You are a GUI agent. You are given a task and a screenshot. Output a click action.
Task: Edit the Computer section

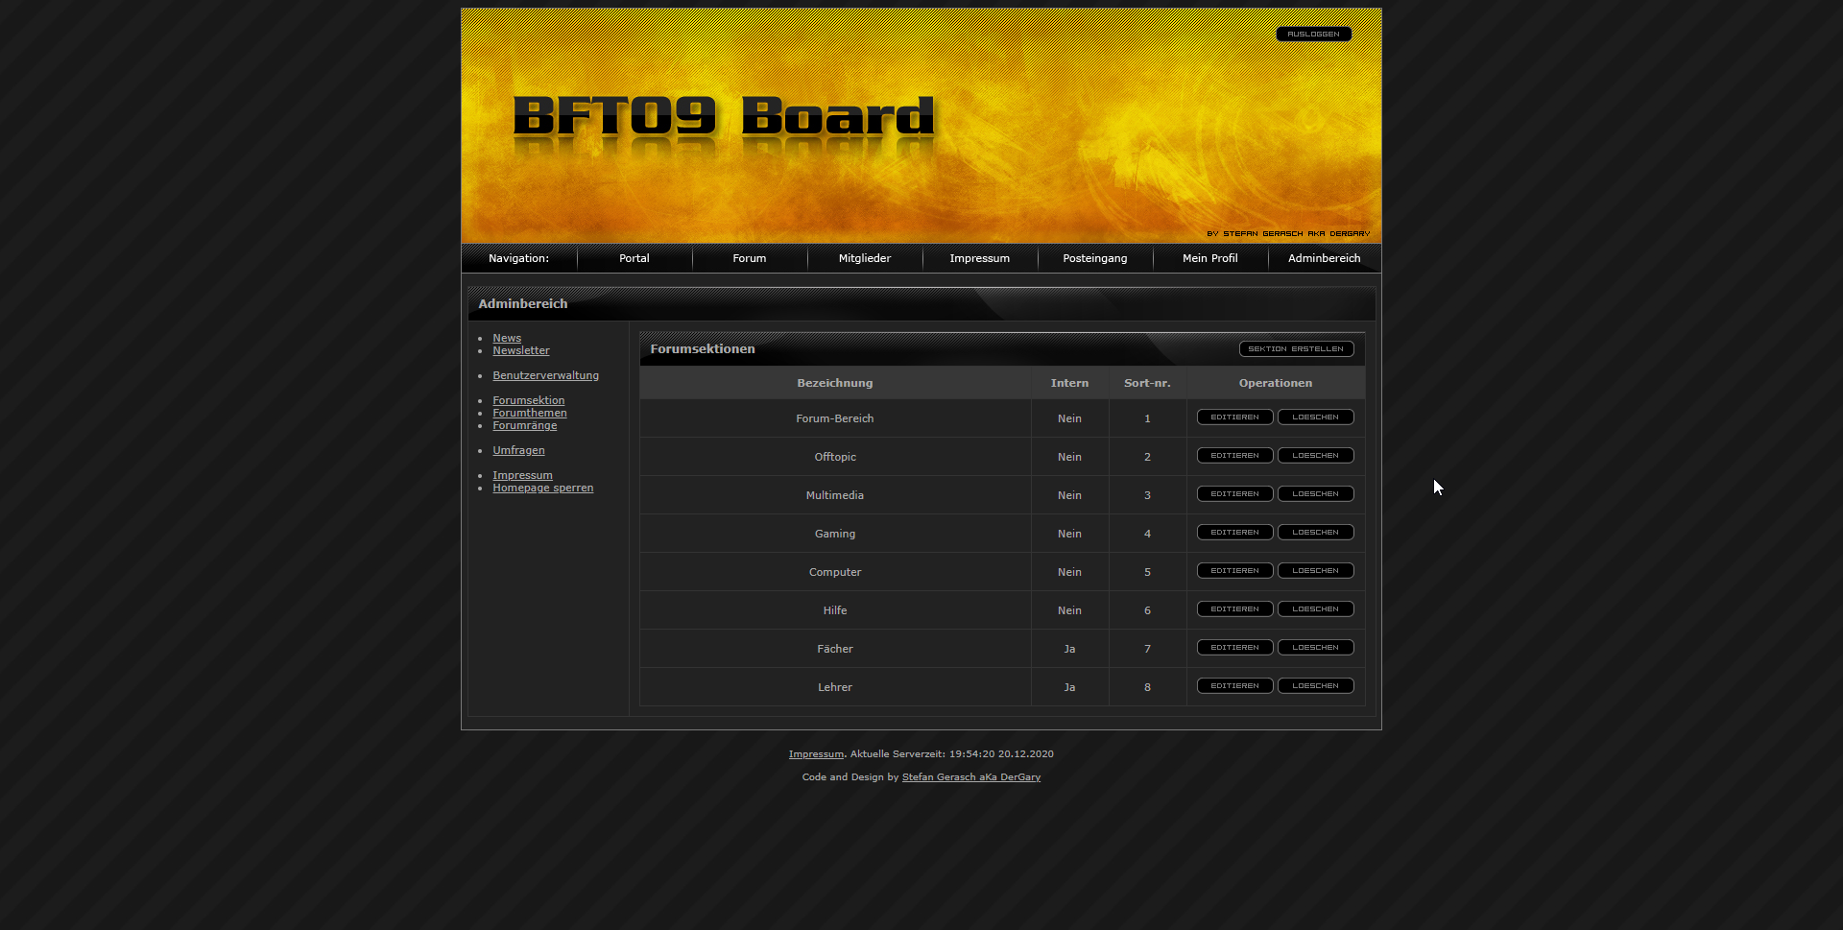(1234, 571)
